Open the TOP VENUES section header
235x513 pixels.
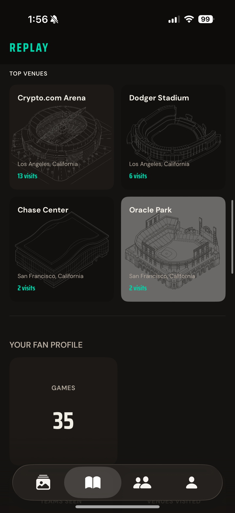pos(28,74)
